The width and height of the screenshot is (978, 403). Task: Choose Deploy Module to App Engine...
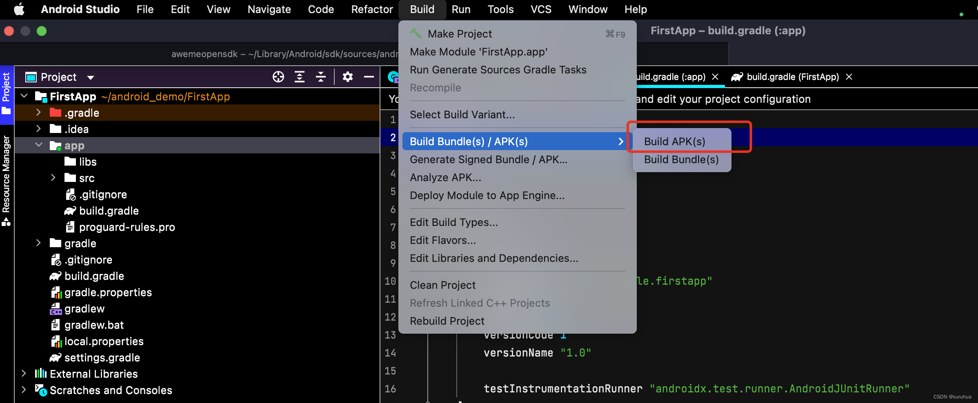click(x=517, y=195)
